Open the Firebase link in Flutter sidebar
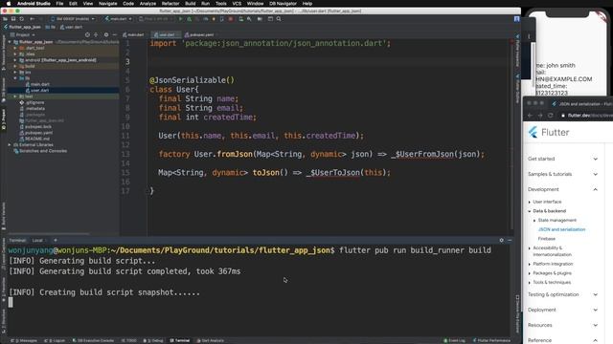This screenshot has width=613, height=344. pyautogui.click(x=547, y=239)
